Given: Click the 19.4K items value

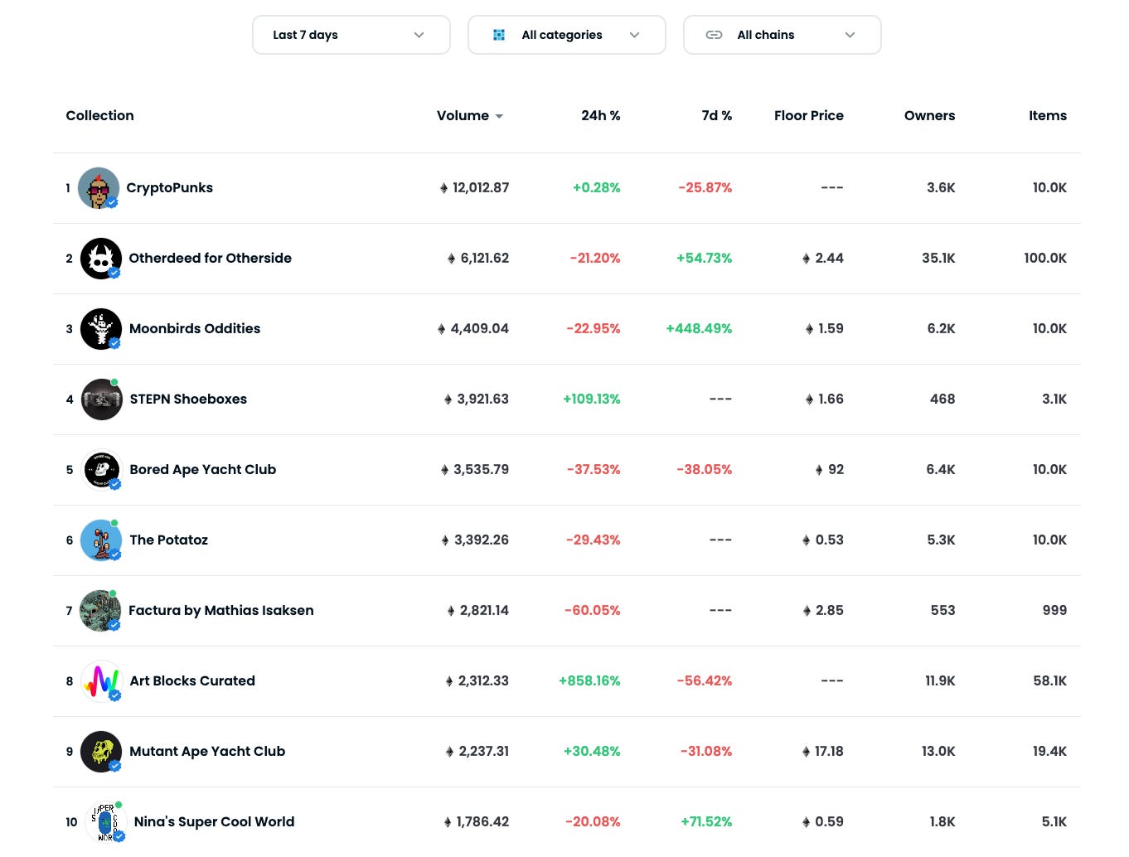Looking at the screenshot, I should (x=1049, y=752).
